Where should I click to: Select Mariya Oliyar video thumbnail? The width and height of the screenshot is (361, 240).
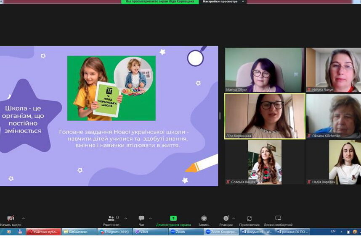tap(263, 70)
